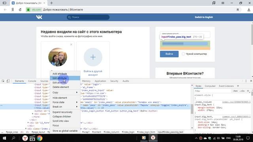
Task: Select Scroll into view menu entry
Action: point(65,121)
